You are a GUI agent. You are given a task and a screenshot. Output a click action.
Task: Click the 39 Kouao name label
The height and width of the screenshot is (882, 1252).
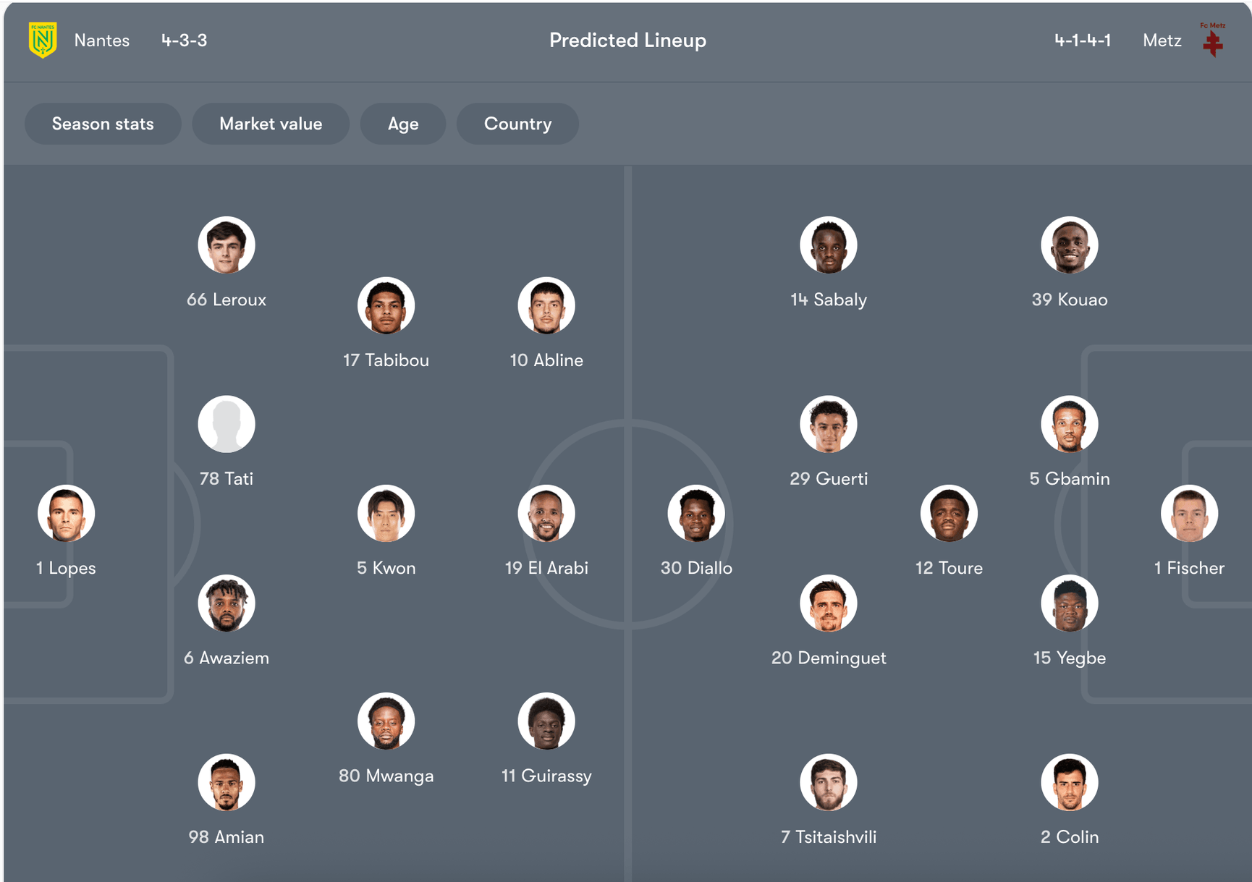pos(1069,300)
